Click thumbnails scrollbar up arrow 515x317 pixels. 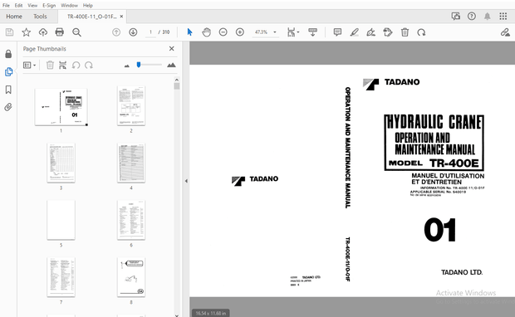pos(177,80)
